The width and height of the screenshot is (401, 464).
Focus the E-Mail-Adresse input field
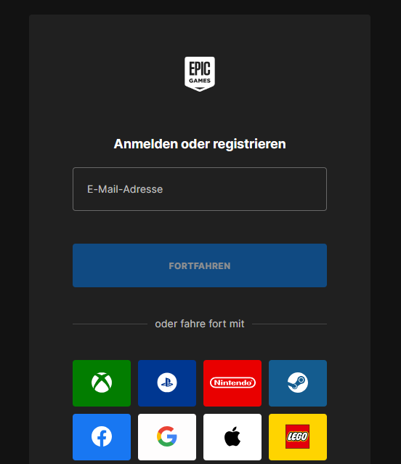pyautogui.click(x=200, y=189)
